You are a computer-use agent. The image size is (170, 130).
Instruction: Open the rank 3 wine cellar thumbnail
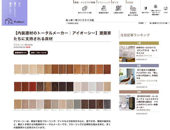tap(127, 103)
